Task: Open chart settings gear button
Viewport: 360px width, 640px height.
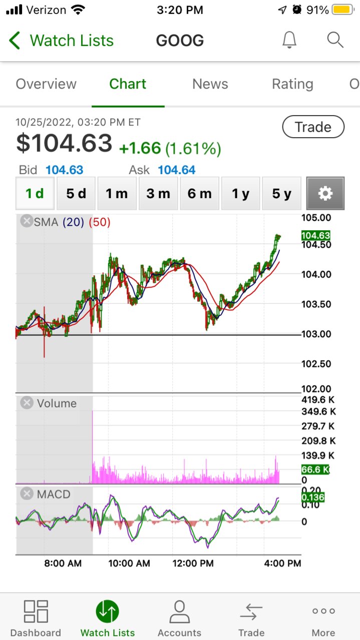Action: [325, 193]
